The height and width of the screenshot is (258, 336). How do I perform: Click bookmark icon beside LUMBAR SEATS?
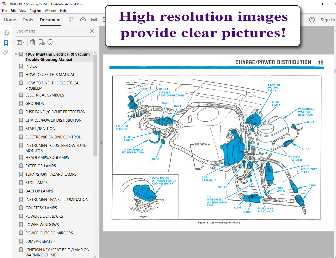coord(21,241)
